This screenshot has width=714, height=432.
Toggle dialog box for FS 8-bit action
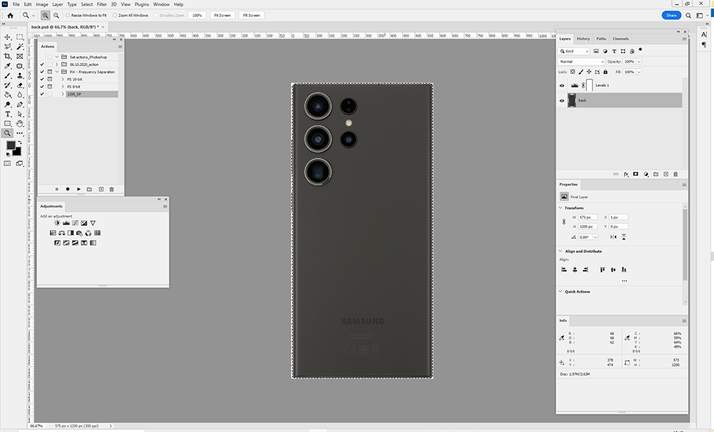tap(50, 86)
